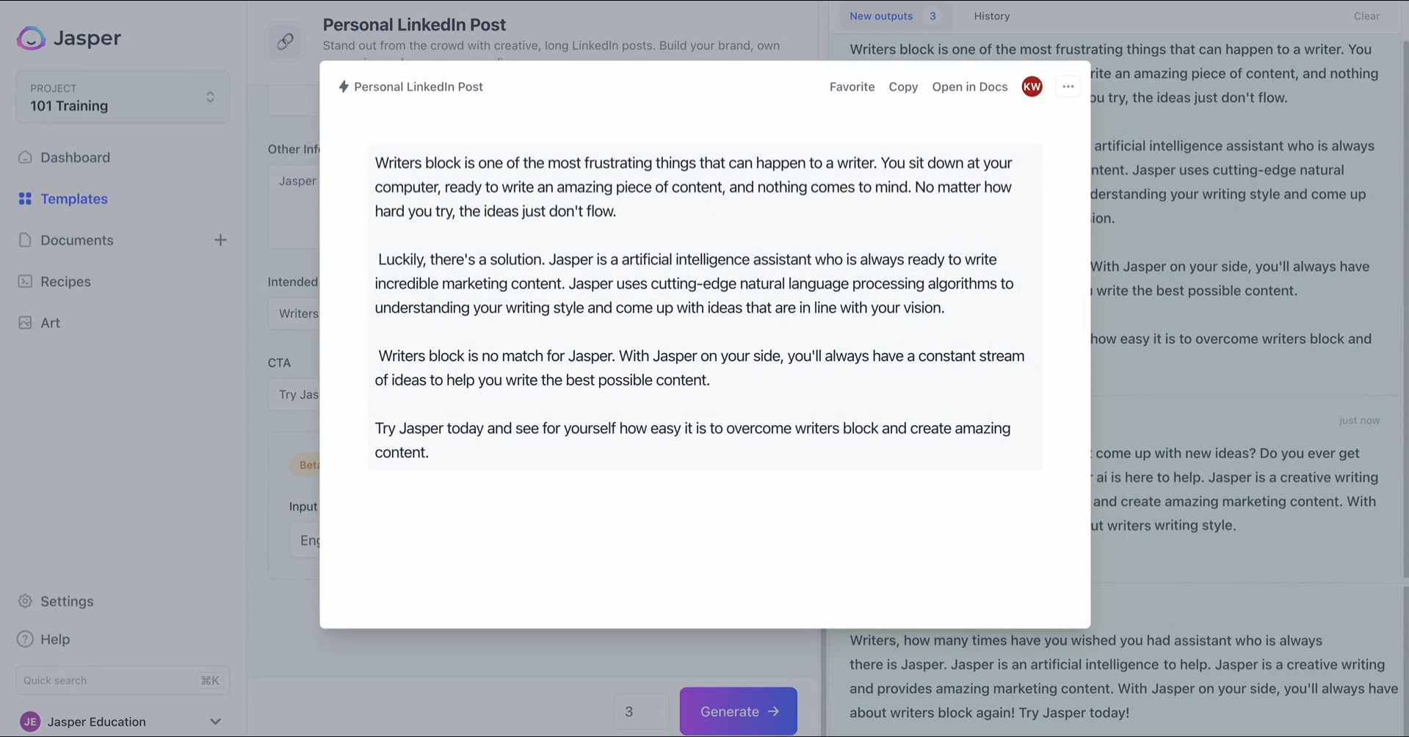Copy the LinkedIn post output
1409x737 pixels.
903,87
